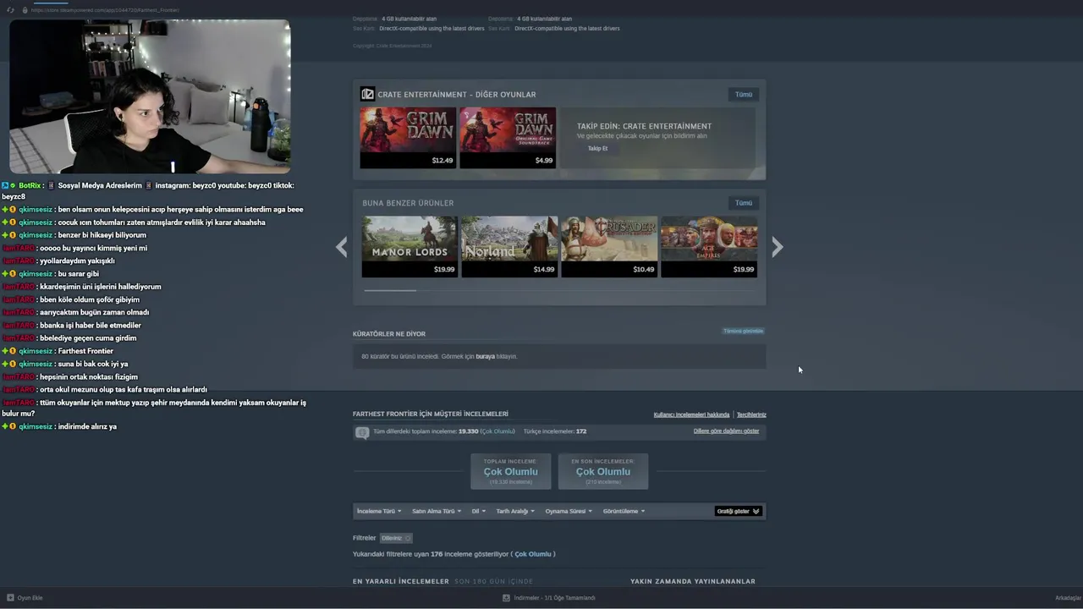
Task: Click 'EN YARARLI İNCELEMELER' section heading
Action: 401,581
